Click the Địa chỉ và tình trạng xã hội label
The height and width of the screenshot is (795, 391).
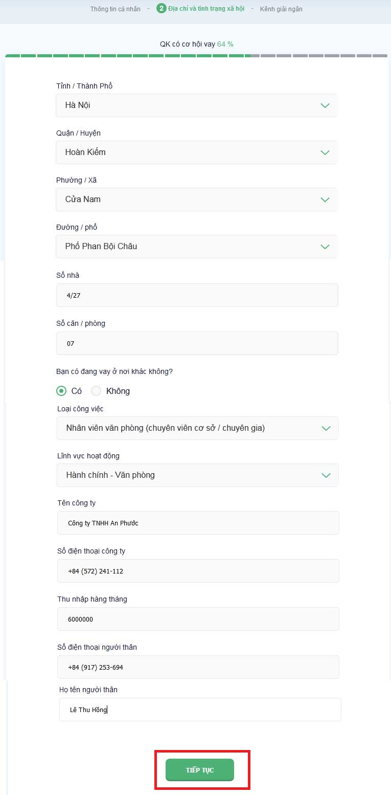tap(206, 9)
